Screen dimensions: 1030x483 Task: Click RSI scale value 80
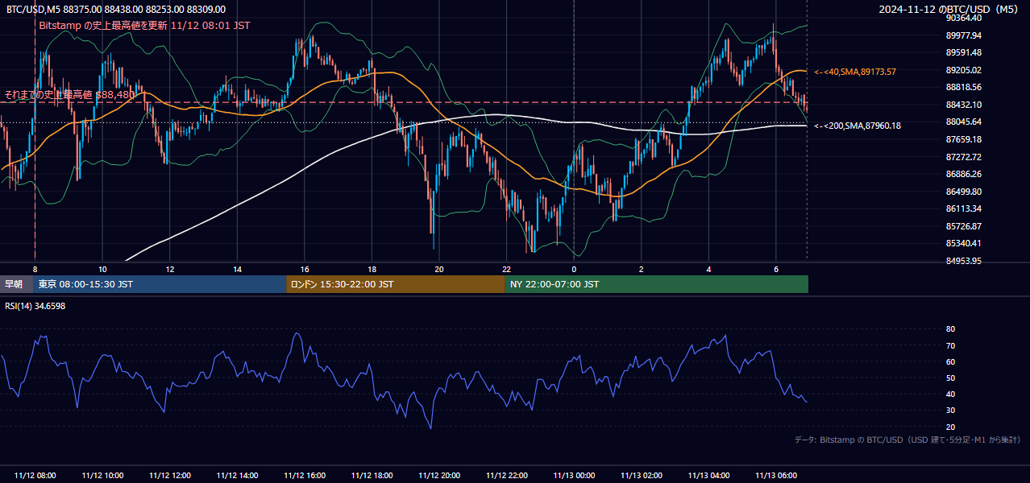click(x=950, y=329)
